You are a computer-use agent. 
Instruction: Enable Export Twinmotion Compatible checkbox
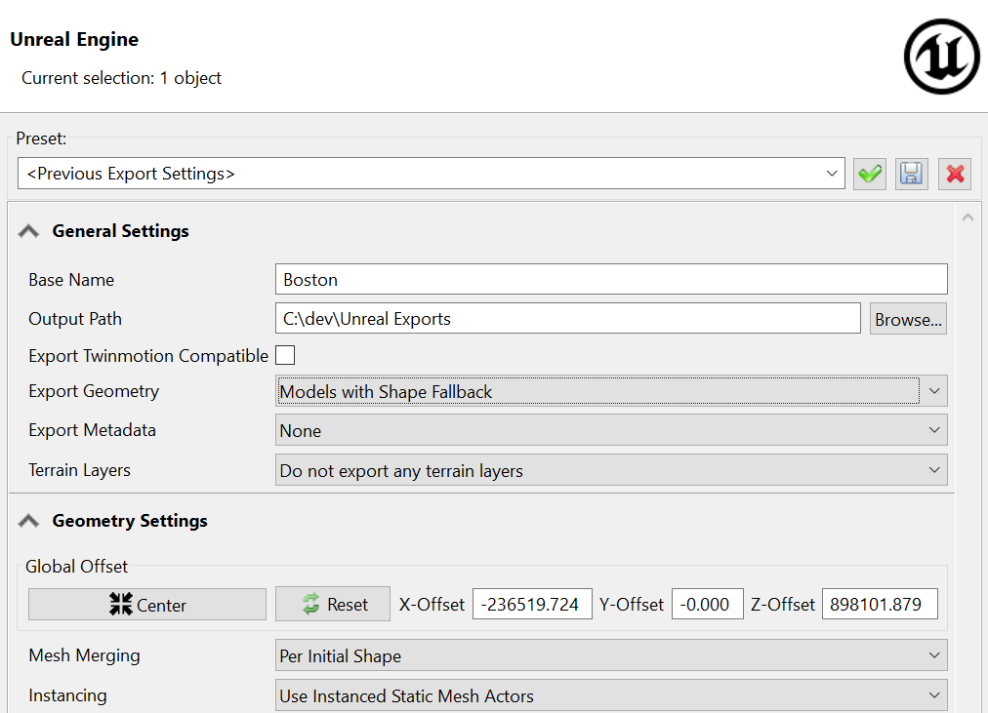pos(285,355)
